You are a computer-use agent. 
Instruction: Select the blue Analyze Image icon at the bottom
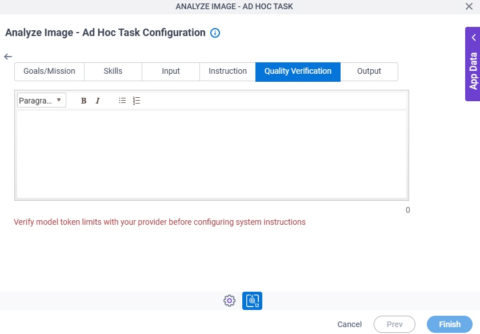click(252, 301)
